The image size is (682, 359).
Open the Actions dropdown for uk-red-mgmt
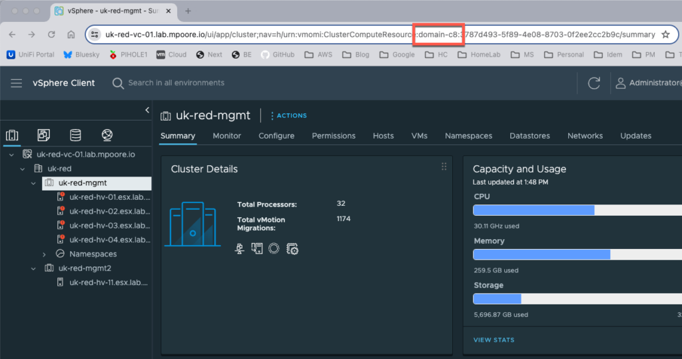(289, 116)
